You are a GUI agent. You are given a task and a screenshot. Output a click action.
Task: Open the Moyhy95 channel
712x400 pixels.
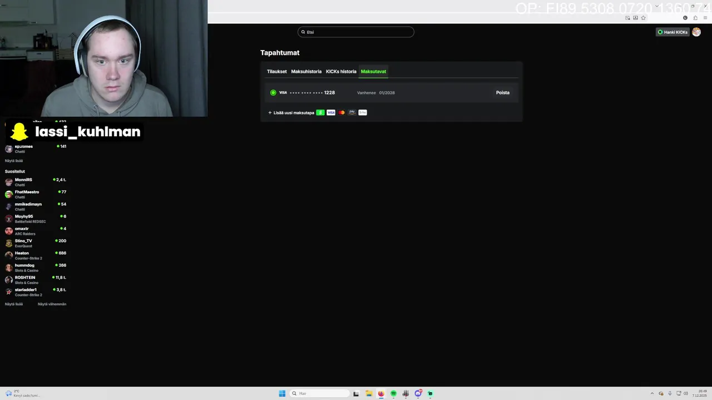coord(36,219)
